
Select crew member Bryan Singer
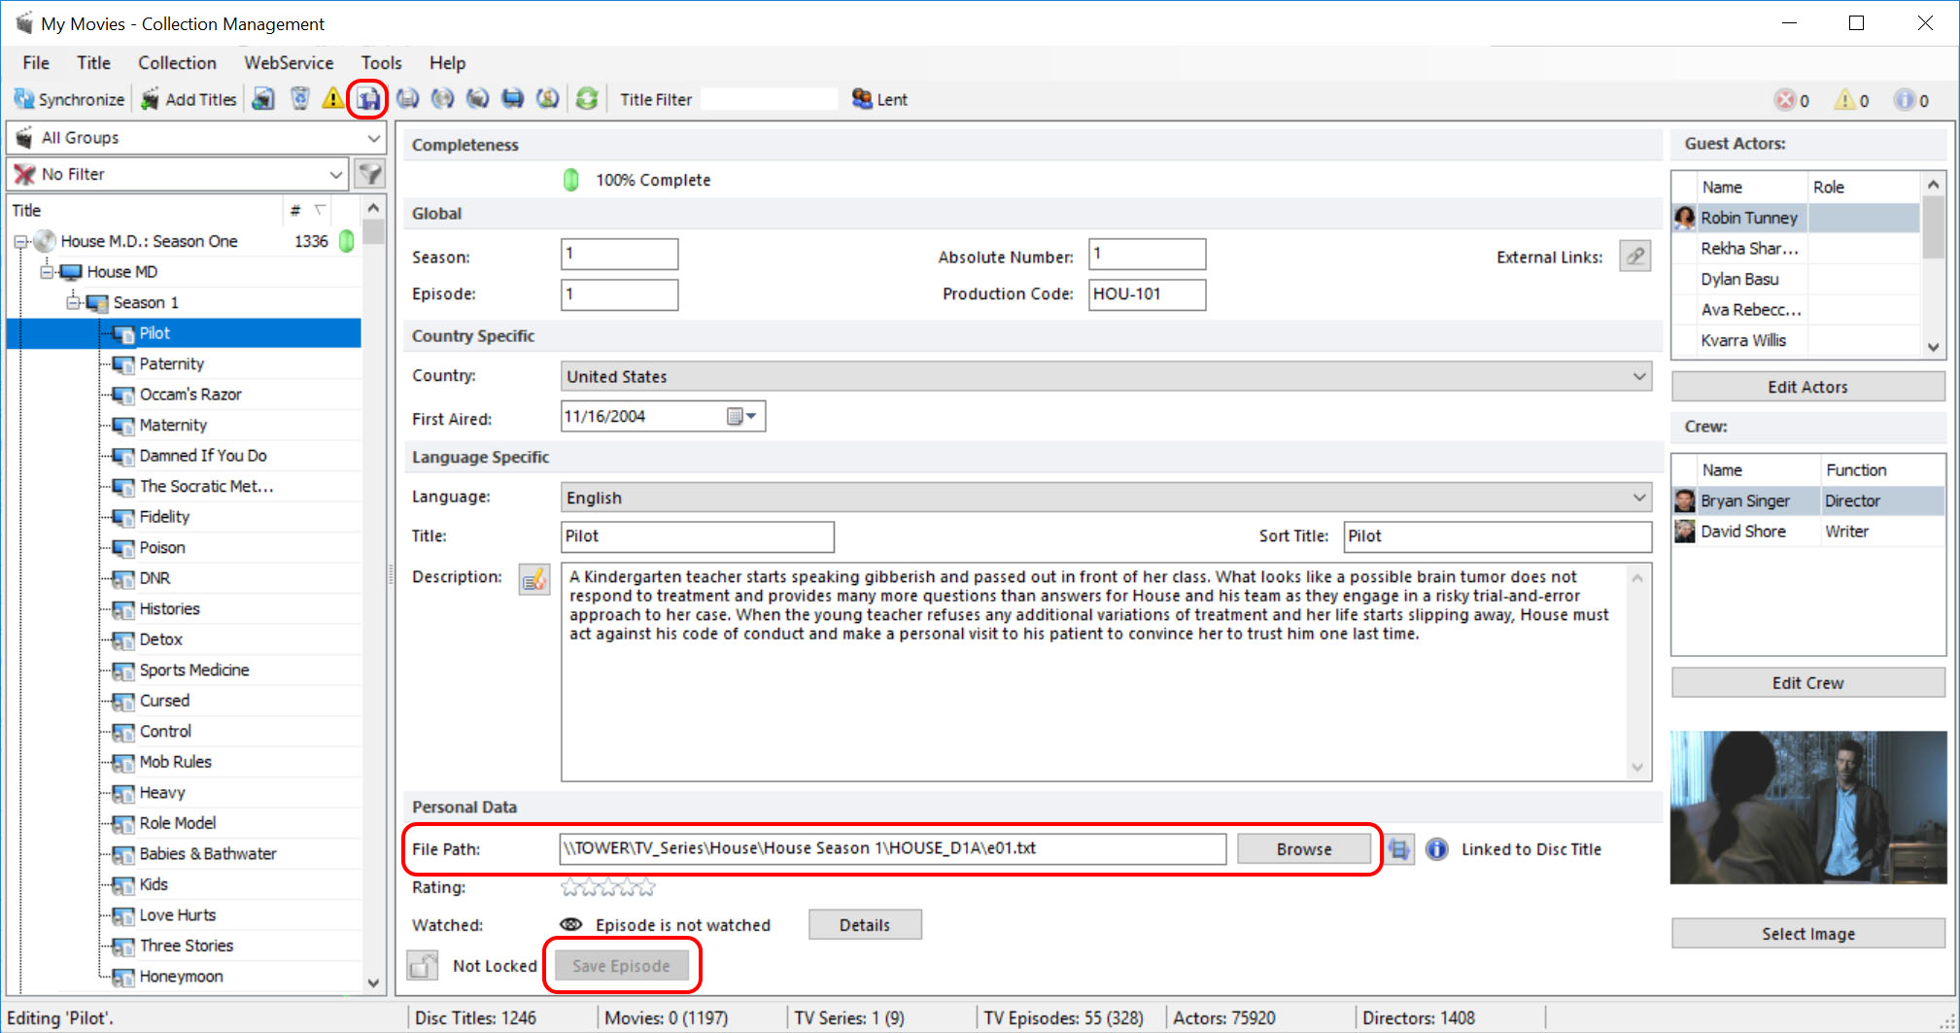[1807, 500]
